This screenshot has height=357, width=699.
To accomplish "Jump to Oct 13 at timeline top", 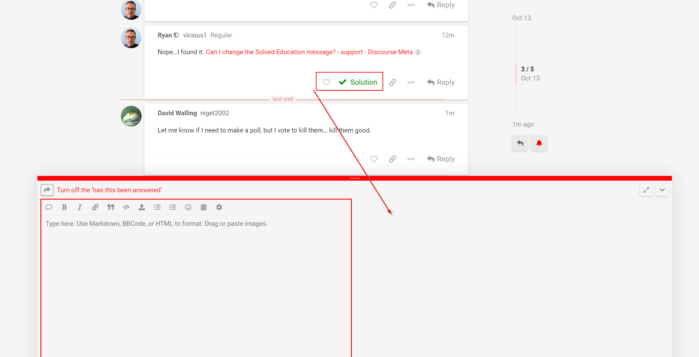I will (521, 18).
